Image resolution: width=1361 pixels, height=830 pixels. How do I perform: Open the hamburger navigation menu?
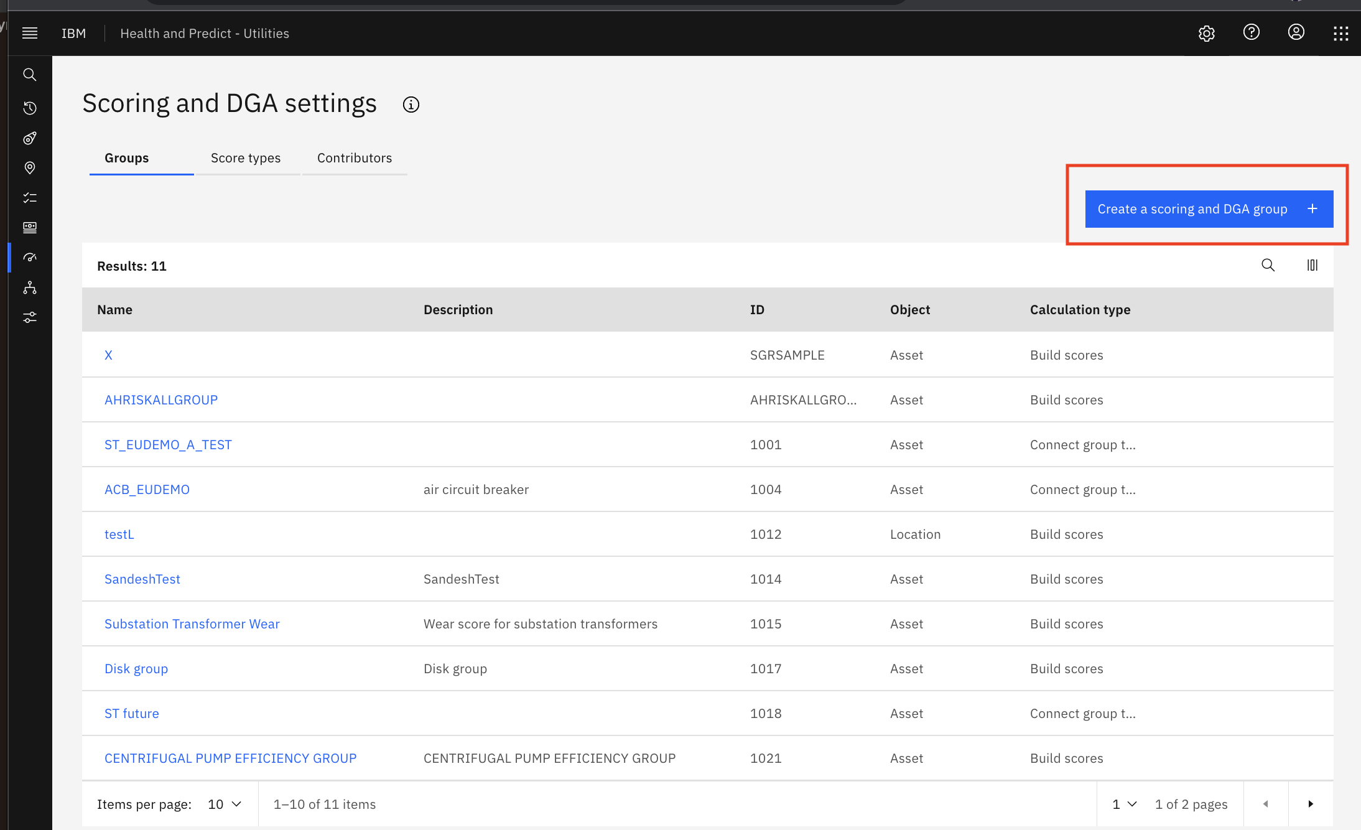click(30, 33)
